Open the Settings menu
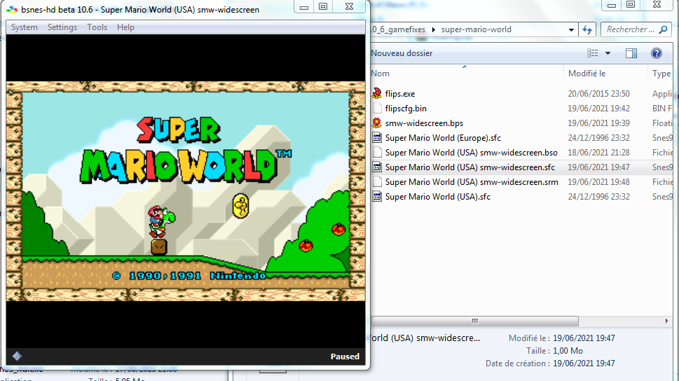Image resolution: width=679 pixels, height=381 pixels. click(x=62, y=27)
